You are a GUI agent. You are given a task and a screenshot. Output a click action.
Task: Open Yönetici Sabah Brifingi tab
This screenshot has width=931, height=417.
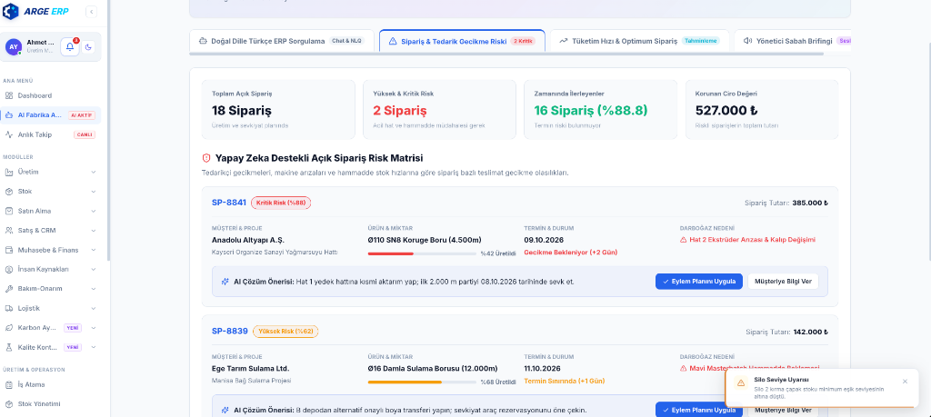pos(793,41)
